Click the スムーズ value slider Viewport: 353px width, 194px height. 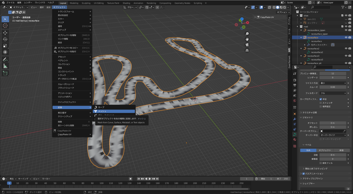point(333,87)
